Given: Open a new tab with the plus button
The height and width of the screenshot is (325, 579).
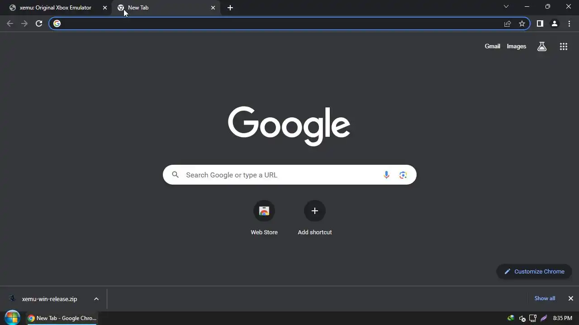Looking at the screenshot, I should point(230,8).
